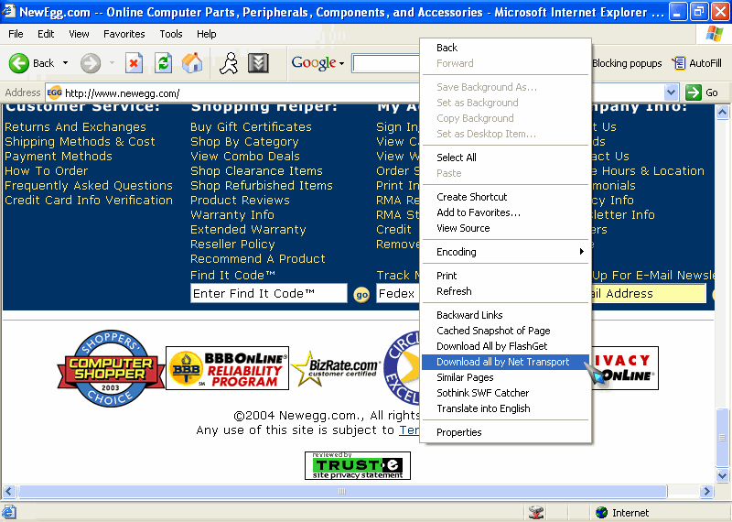The height and width of the screenshot is (522, 732).
Task: Choose Download All by FlashGet
Action: tap(507, 346)
